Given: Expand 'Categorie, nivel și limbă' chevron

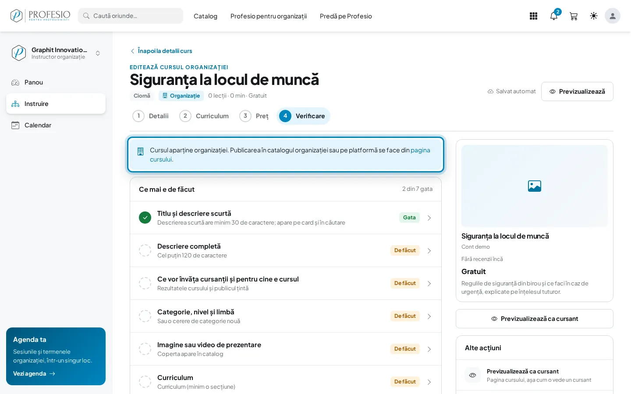Looking at the screenshot, I should [x=429, y=317].
